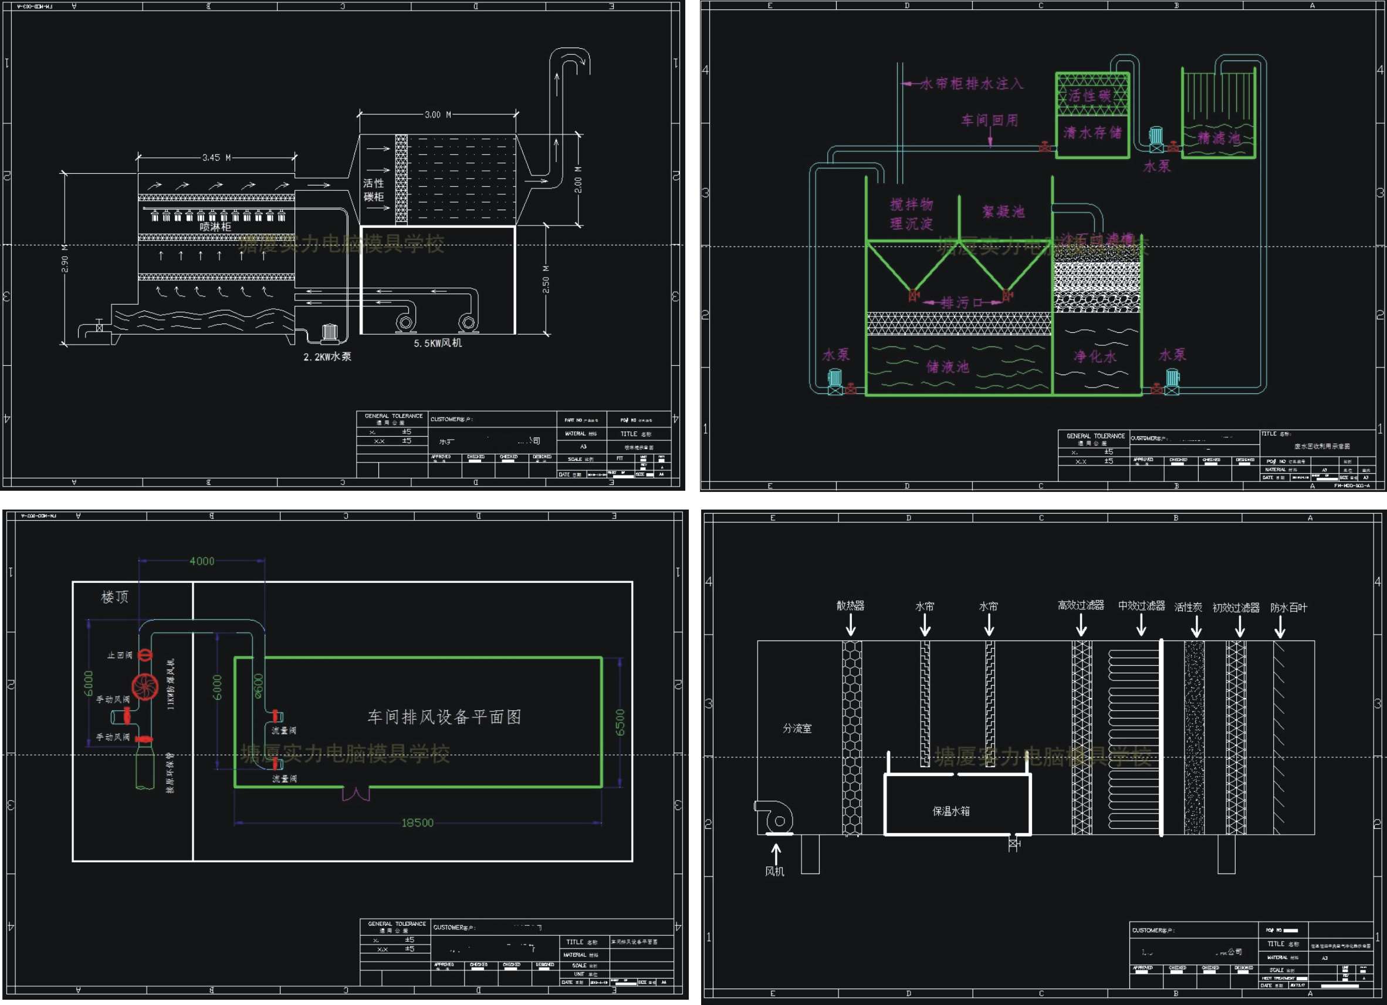The width and height of the screenshot is (1387, 1005).
Task: Click the arrow below 散热器 label
Action: pos(851,625)
